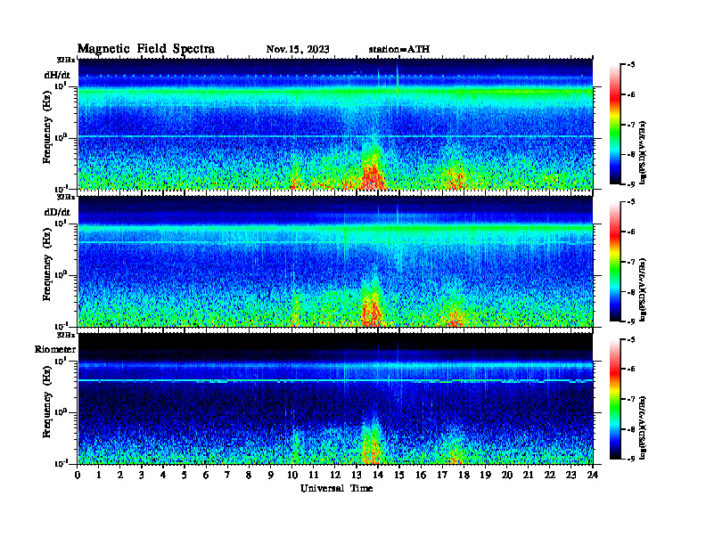Click log(PSD) label beside dD/dt color scale
Image resolution: width=706 pixels, height=545 pixels.
[x=643, y=289]
